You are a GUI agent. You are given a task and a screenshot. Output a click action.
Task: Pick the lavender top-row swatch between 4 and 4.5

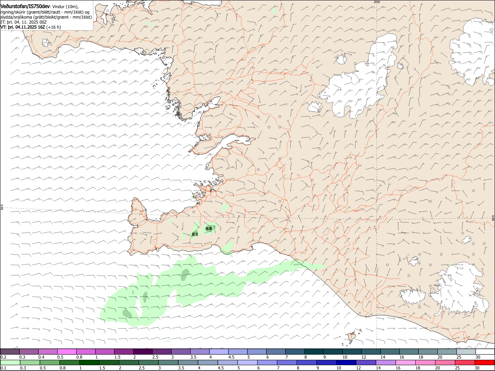click(218, 352)
